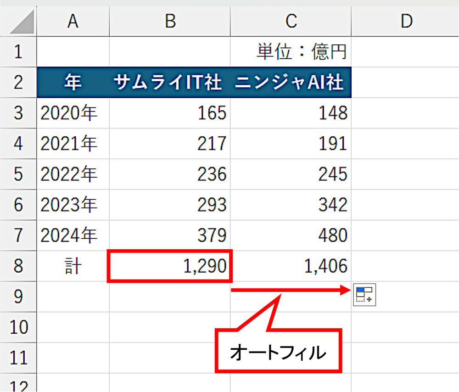Select the cell 2021年

[73, 144]
